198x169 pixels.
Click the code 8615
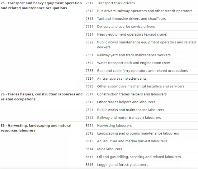pos(89,157)
